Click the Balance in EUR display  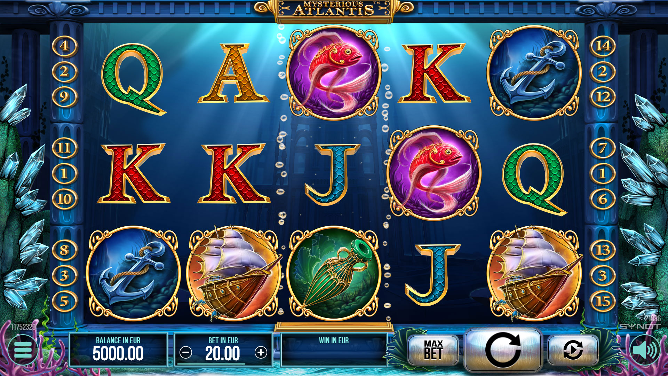(118, 350)
